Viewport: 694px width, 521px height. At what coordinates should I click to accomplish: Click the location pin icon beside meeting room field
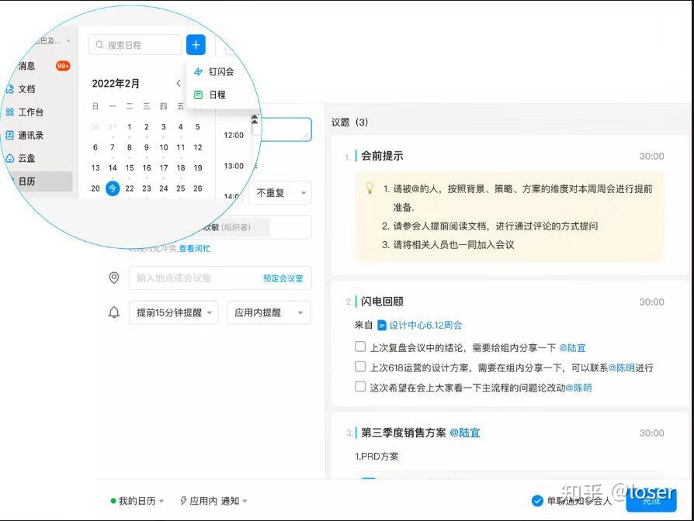tap(114, 278)
